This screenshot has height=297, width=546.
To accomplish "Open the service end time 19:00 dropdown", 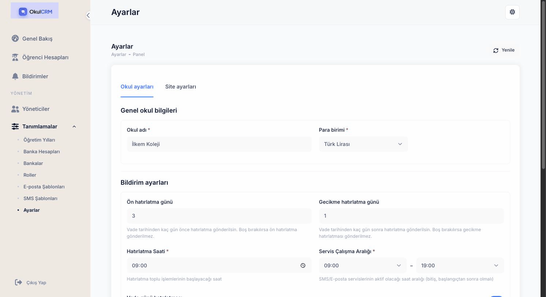I will click(x=460, y=266).
